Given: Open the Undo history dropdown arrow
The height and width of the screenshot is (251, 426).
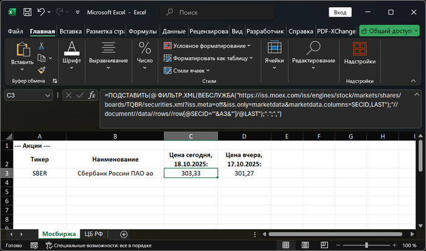Looking at the screenshot, I should tap(49, 12).
